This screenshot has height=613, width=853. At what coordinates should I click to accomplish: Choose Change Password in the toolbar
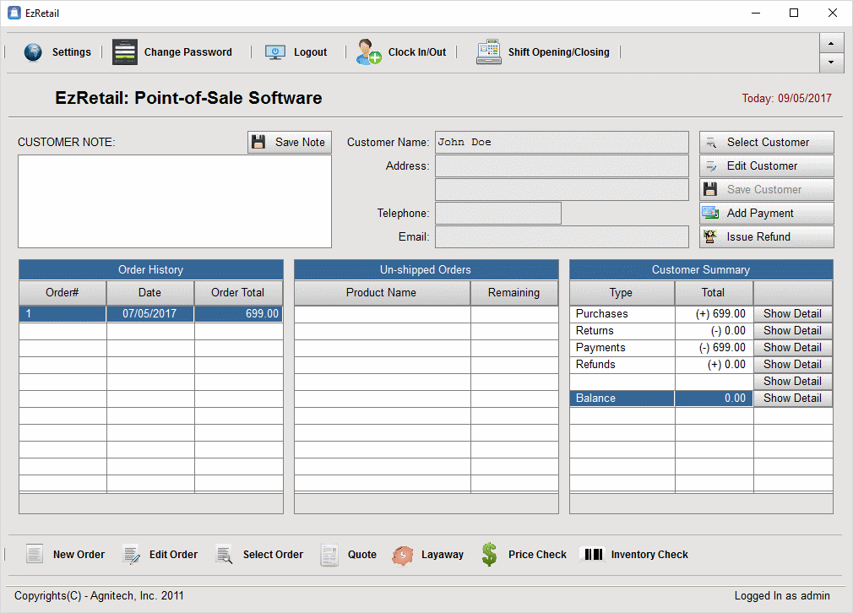187,52
